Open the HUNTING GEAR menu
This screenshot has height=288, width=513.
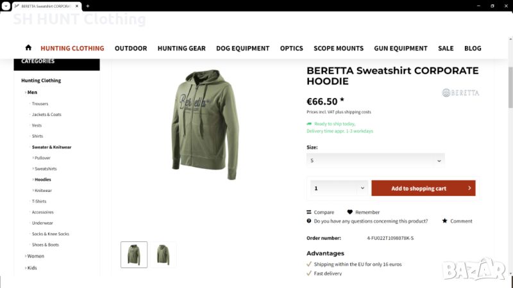pyautogui.click(x=181, y=49)
